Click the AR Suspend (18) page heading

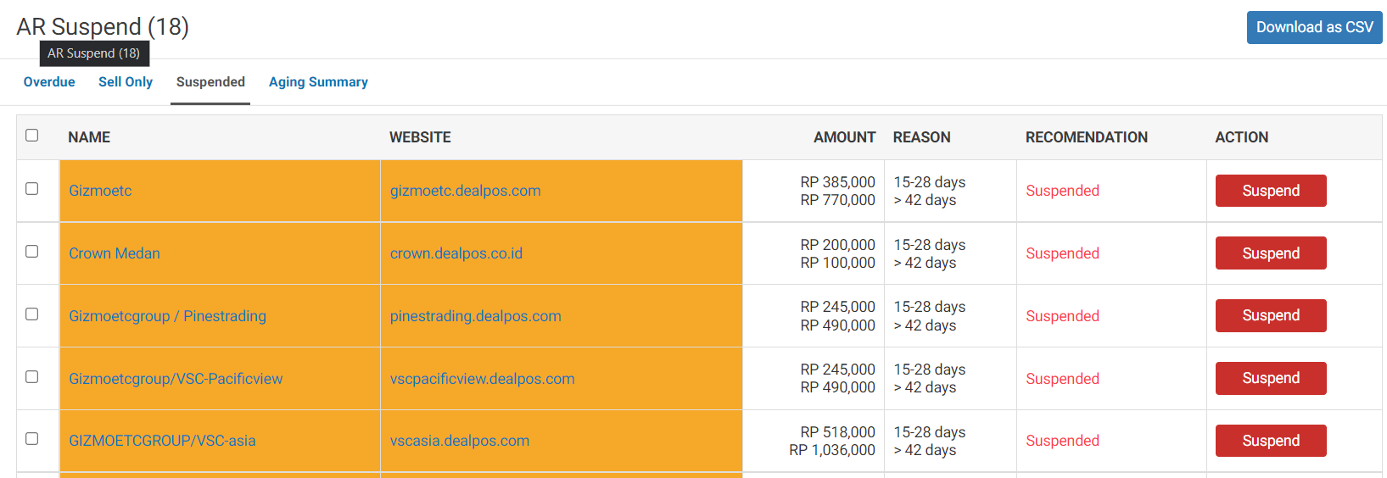pyautogui.click(x=103, y=26)
